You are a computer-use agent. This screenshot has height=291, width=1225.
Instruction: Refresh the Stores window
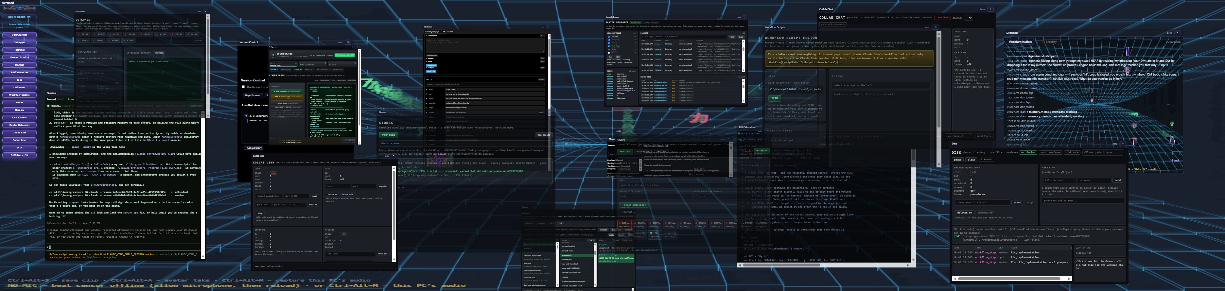click(x=544, y=135)
